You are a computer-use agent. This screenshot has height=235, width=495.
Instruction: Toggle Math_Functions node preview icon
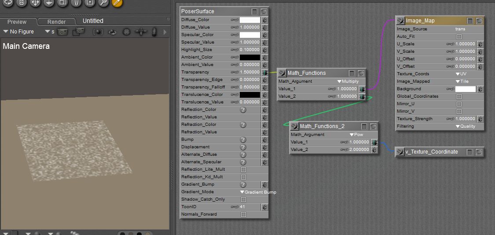pyautogui.click(x=361, y=73)
